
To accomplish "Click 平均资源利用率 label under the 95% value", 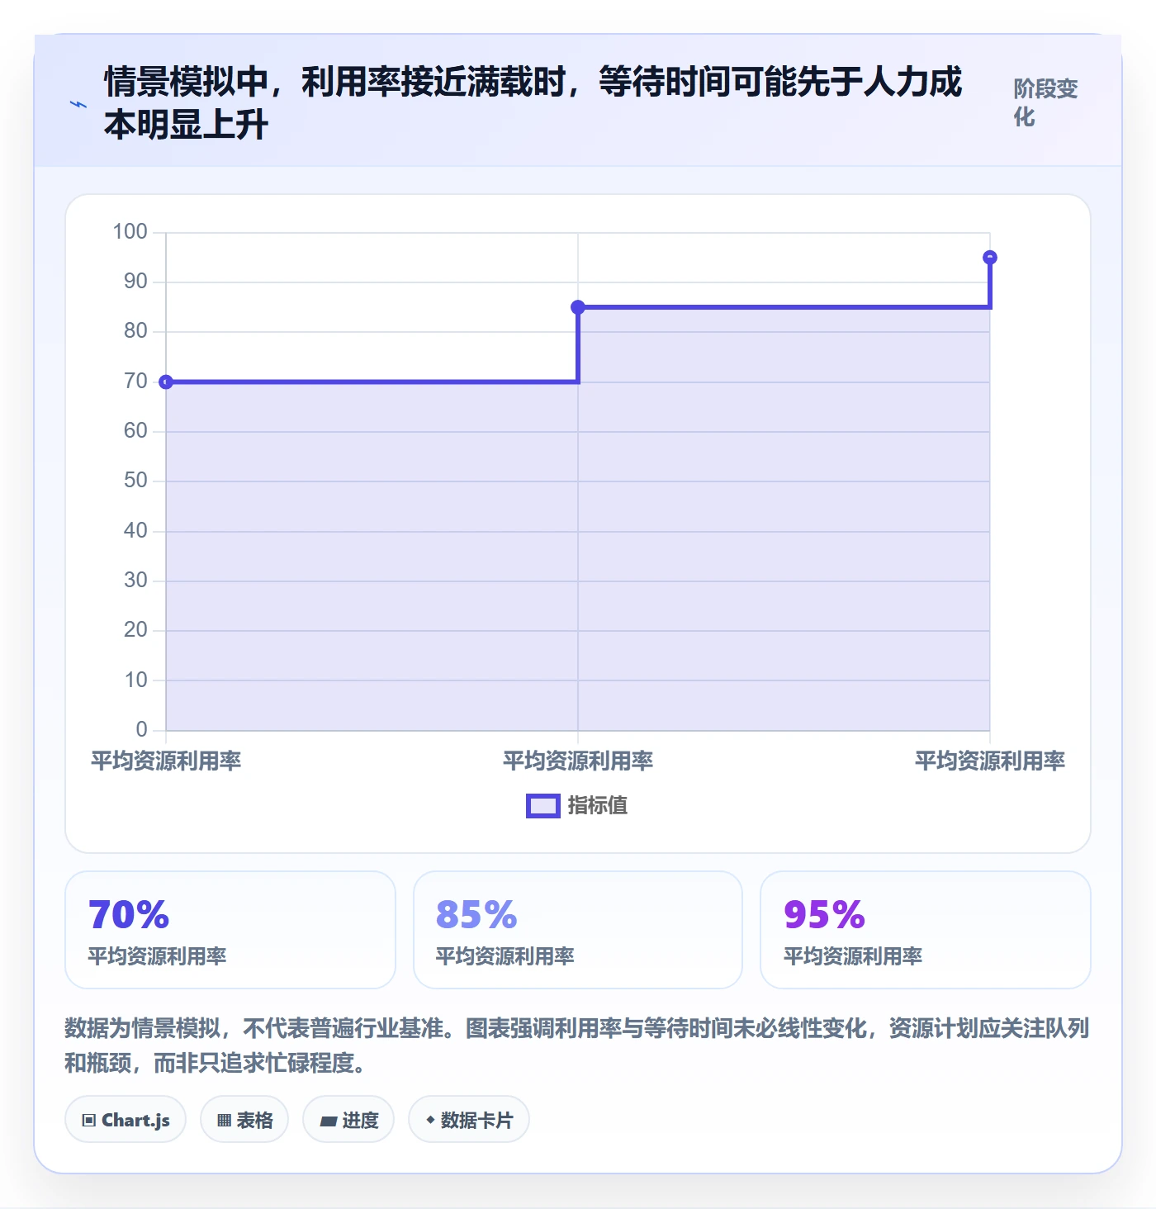I will click(852, 956).
